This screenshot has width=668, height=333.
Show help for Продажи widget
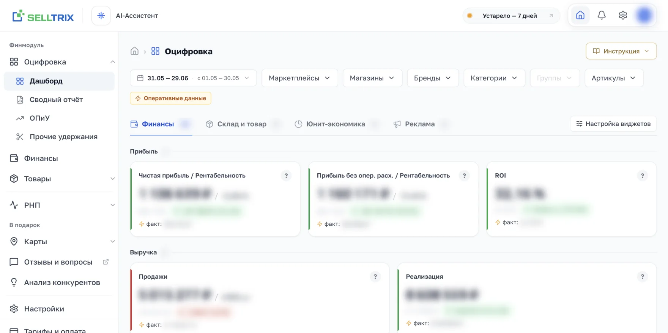(375, 276)
